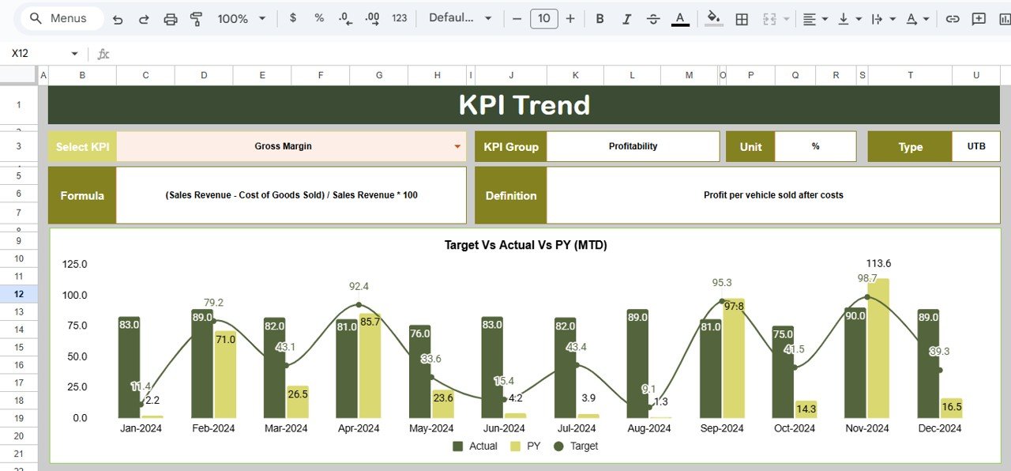Click Undo in the toolbar
Image resolution: width=1011 pixels, height=471 pixels.
coord(117,18)
